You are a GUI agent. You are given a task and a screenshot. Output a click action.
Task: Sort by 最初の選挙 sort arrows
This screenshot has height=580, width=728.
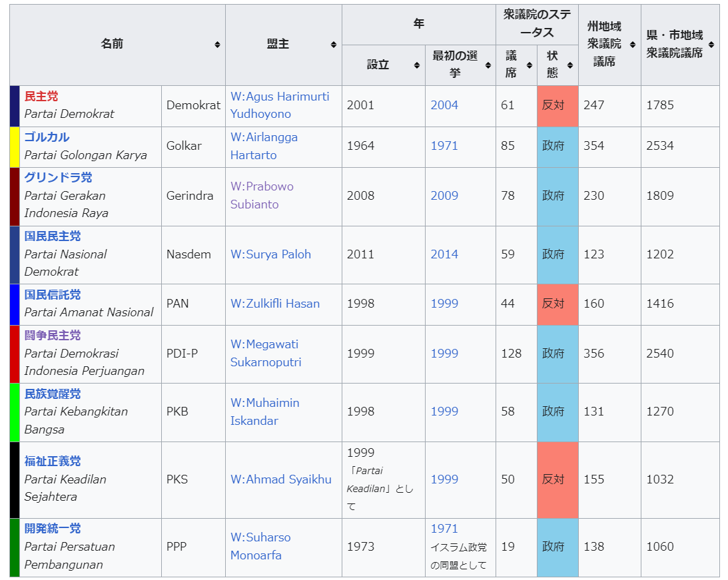pyautogui.click(x=488, y=65)
